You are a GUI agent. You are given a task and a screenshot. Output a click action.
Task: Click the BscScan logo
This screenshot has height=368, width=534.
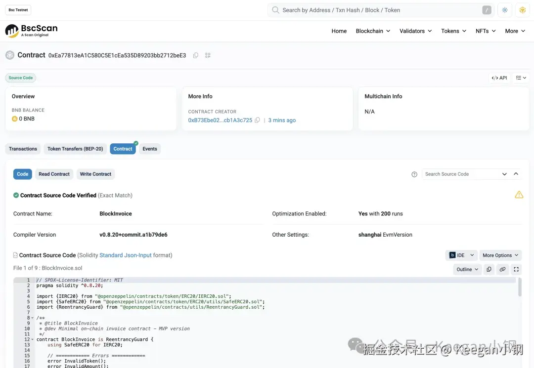pyautogui.click(x=31, y=31)
